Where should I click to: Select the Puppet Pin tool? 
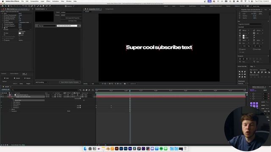(50, 6)
